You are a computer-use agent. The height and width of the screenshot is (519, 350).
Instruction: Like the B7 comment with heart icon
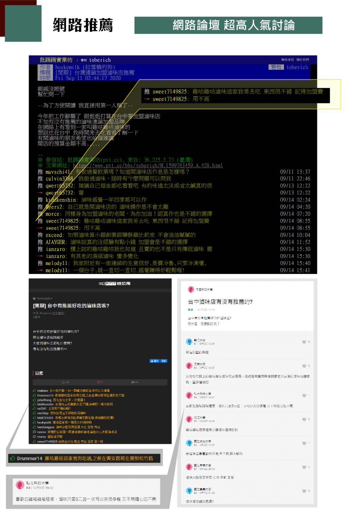pyautogui.click(x=304, y=467)
